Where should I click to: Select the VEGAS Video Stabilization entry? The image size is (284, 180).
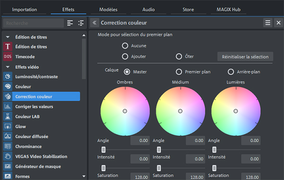(42, 156)
